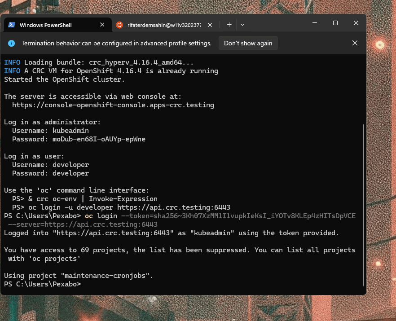Click 'Log in as user:' heading
The height and width of the screenshot is (321, 396).
[34, 156]
